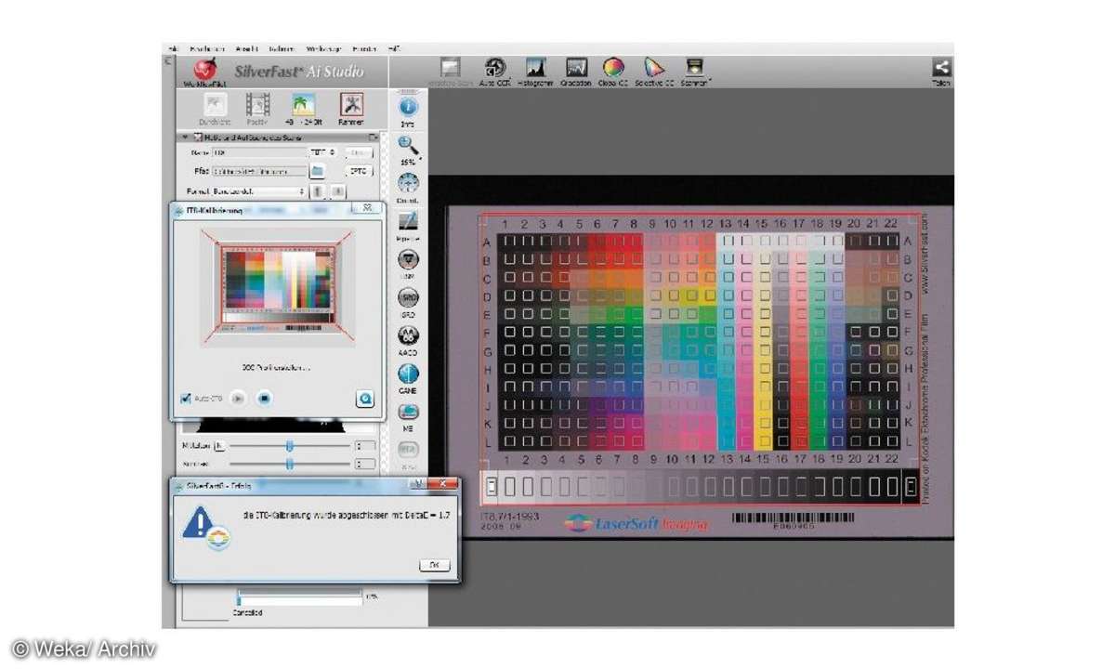Open the Selective CC tool
The width and height of the screenshot is (1115, 669).
coord(654,67)
